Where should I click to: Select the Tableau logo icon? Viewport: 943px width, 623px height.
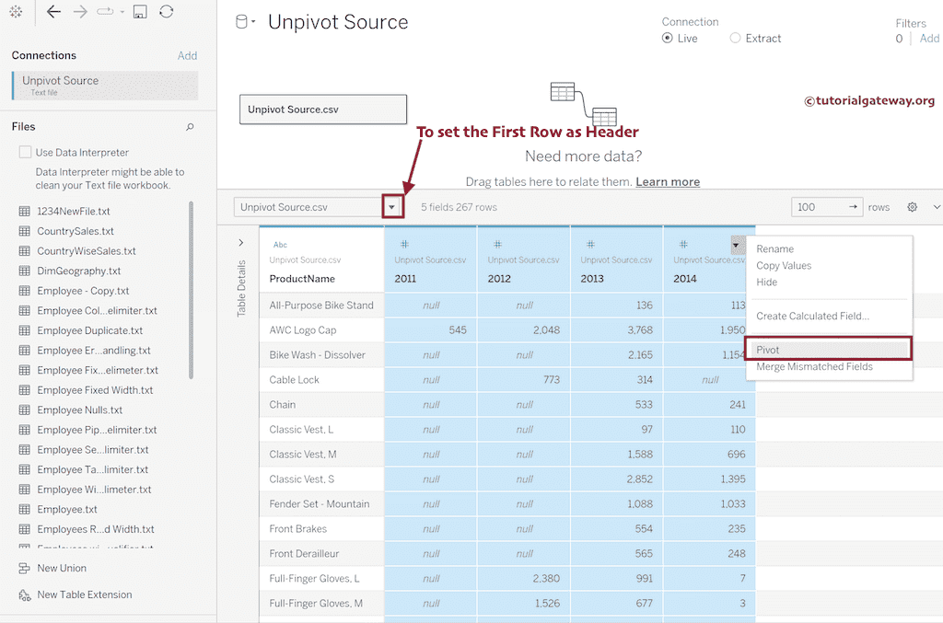(x=16, y=12)
